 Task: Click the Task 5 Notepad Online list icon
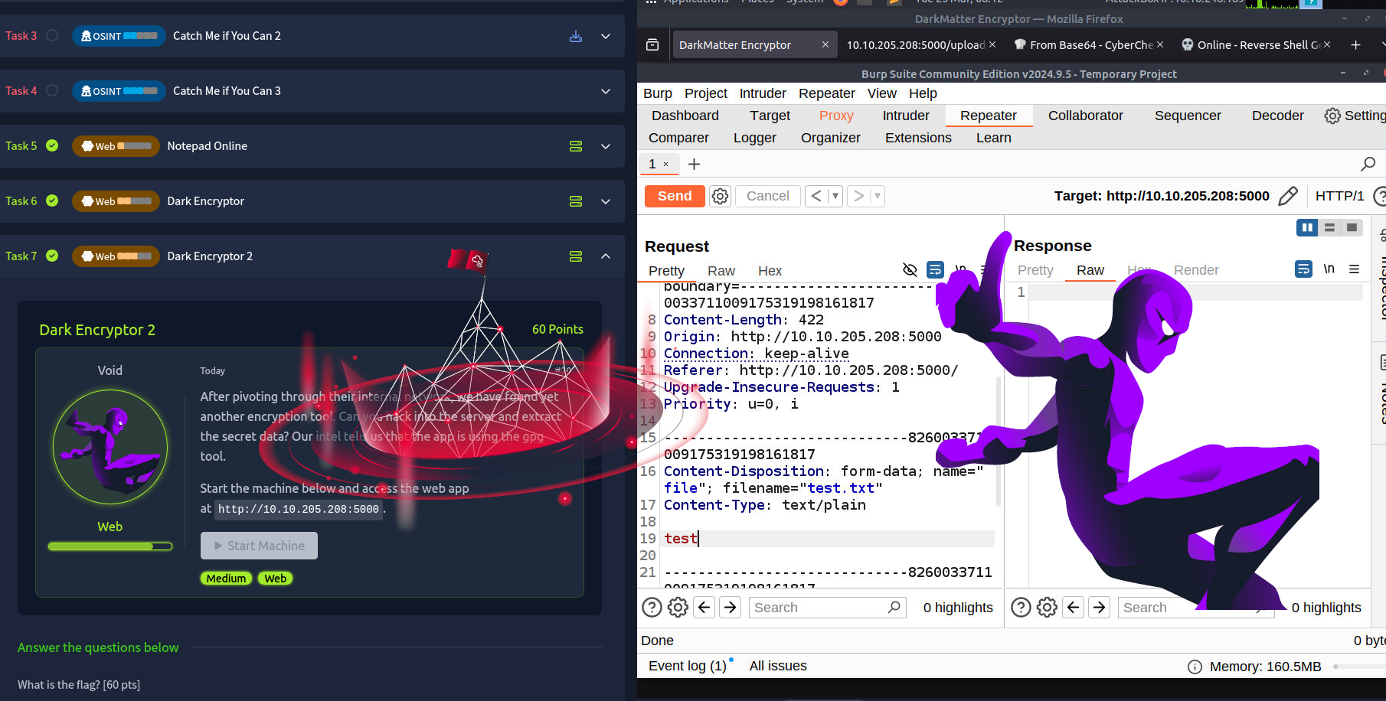tap(576, 146)
